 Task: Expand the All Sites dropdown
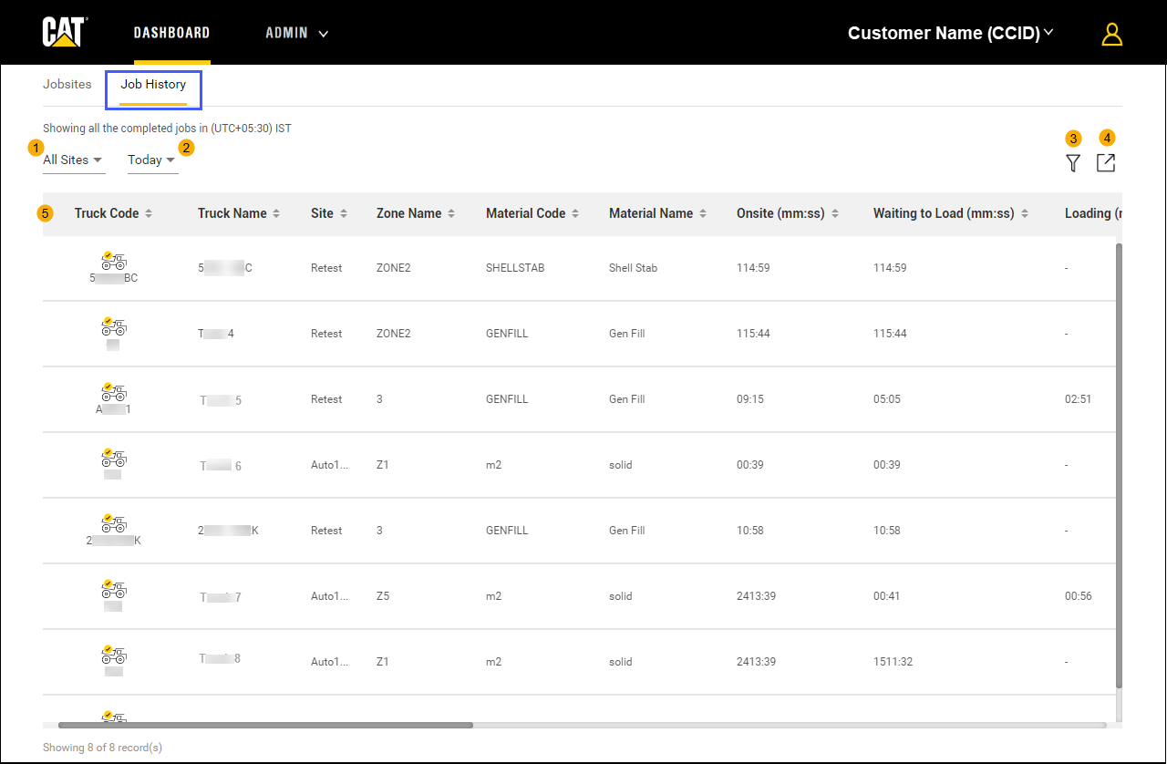(x=73, y=160)
